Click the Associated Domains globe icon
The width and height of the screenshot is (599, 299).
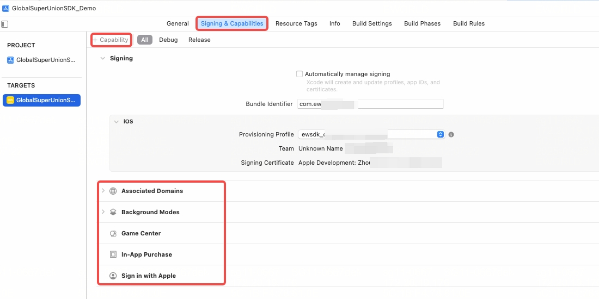click(x=113, y=191)
